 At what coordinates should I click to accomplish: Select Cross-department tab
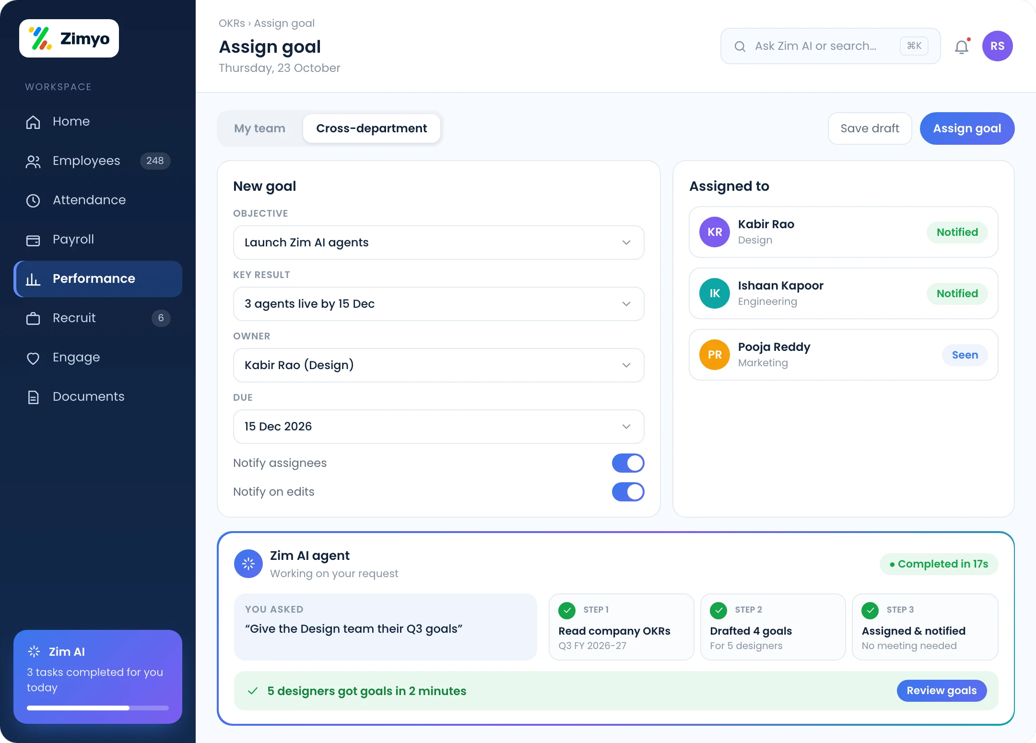pos(371,128)
